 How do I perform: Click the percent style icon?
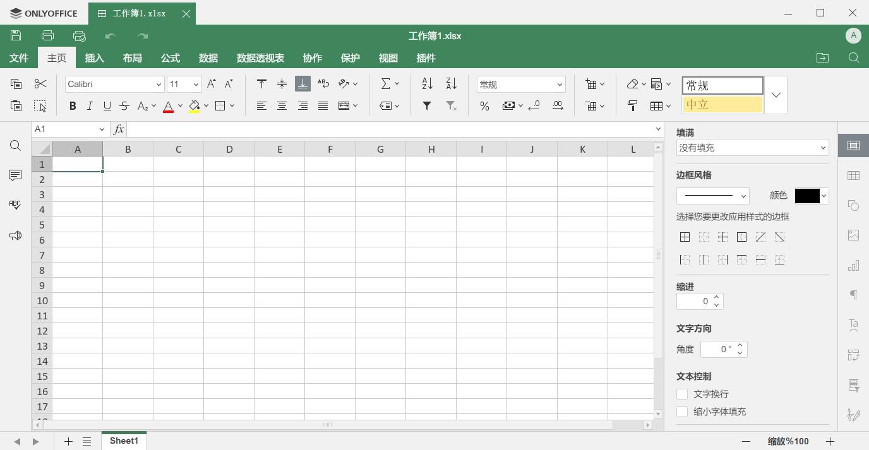click(x=484, y=106)
